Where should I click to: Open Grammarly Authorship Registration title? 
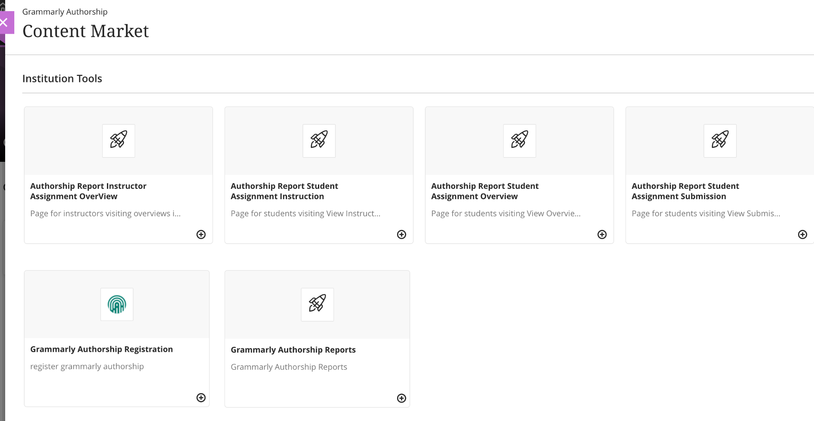tap(101, 349)
